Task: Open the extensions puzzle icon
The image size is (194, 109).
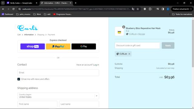Action: [150, 9]
